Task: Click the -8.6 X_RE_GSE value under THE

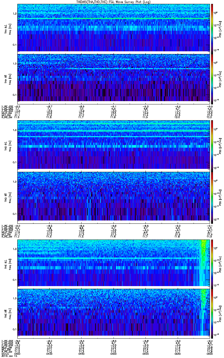Action: tap(113, 341)
